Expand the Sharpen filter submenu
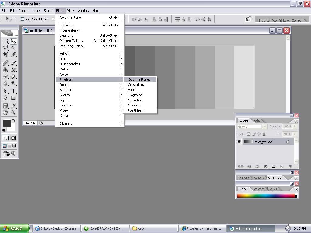This screenshot has width=311, height=233. [90, 89]
